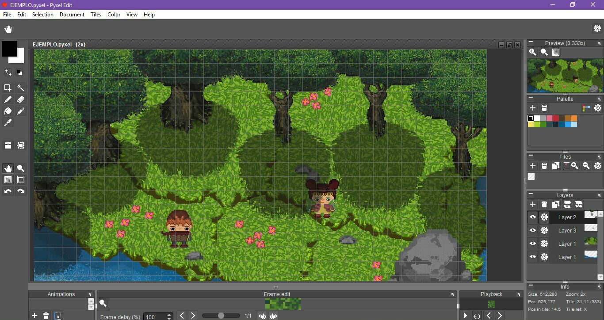Choose the rectangular Selection tool
This screenshot has height=320, width=604.
pos(8,88)
